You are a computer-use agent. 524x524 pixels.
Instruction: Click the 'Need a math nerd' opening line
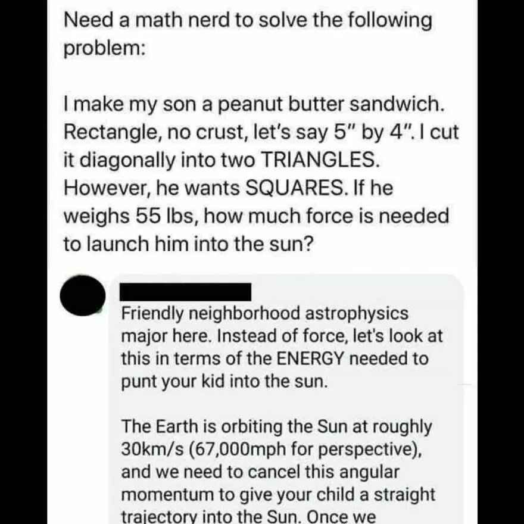(x=248, y=20)
